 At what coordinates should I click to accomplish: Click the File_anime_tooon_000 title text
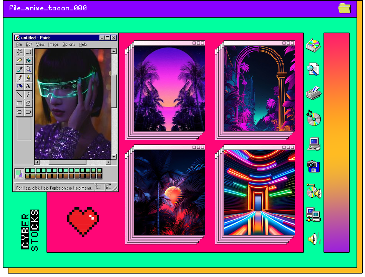[x=48, y=8]
